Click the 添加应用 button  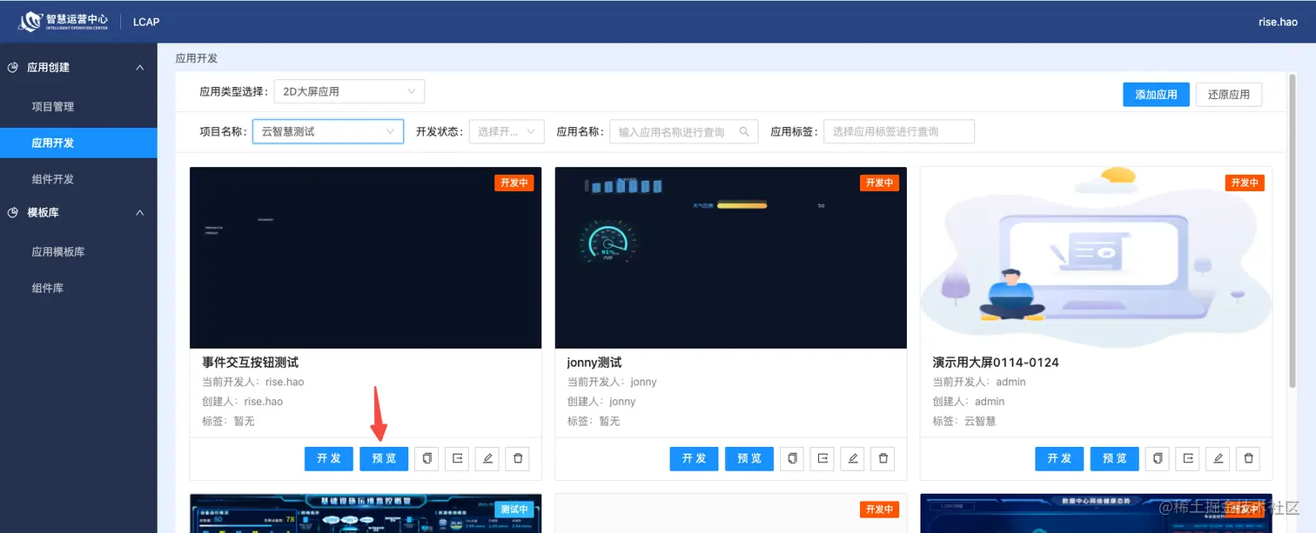pyautogui.click(x=1156, y=95)
